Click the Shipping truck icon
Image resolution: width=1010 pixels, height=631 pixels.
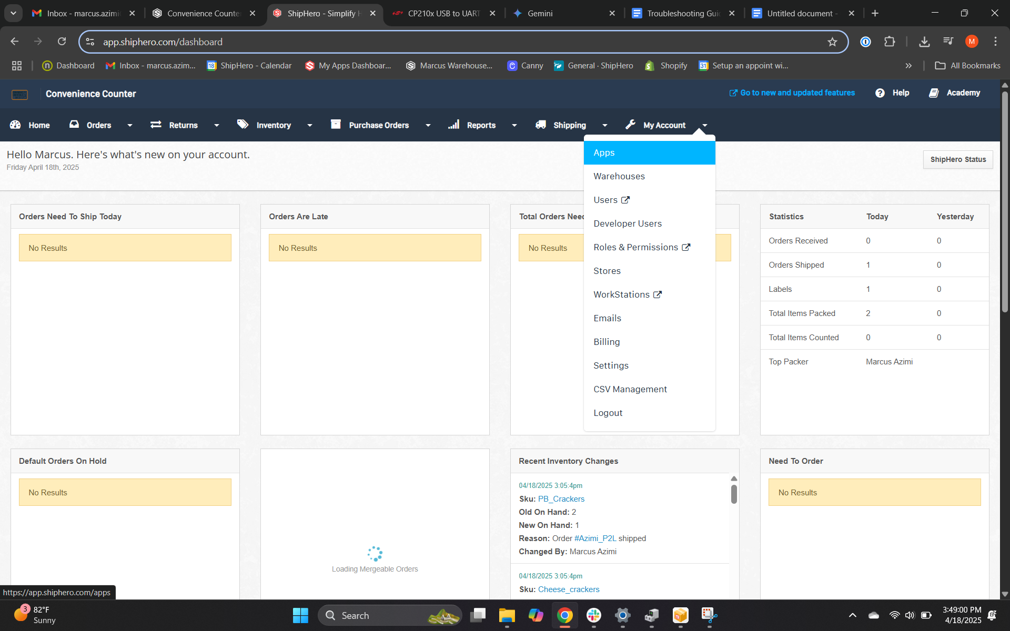(541, 124)
